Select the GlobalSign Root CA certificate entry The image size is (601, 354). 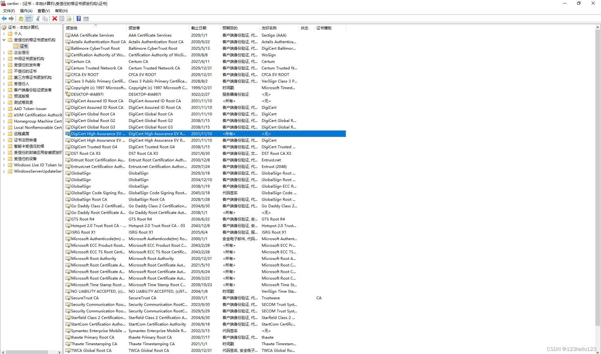click(x=90, y=199)
